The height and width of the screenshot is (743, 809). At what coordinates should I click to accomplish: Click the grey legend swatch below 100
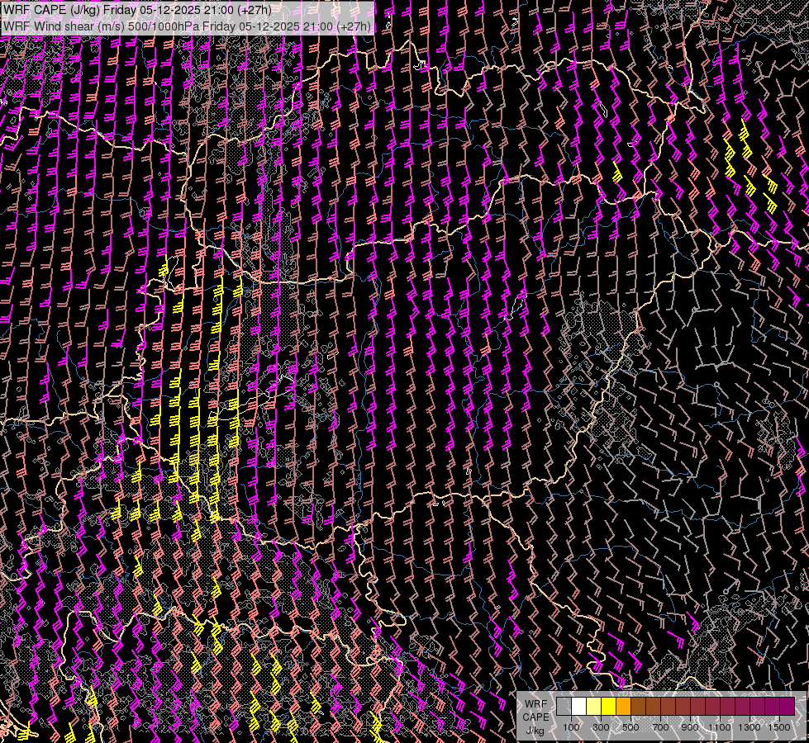pyautogui.click(x=564, y=707)
